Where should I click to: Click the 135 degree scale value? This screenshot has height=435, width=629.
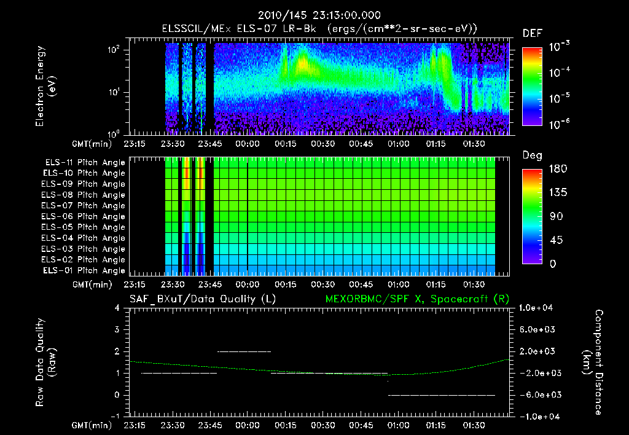point(558,193)
